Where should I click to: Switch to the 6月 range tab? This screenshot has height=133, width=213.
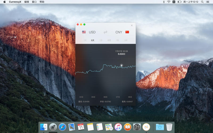coord(109,40)
